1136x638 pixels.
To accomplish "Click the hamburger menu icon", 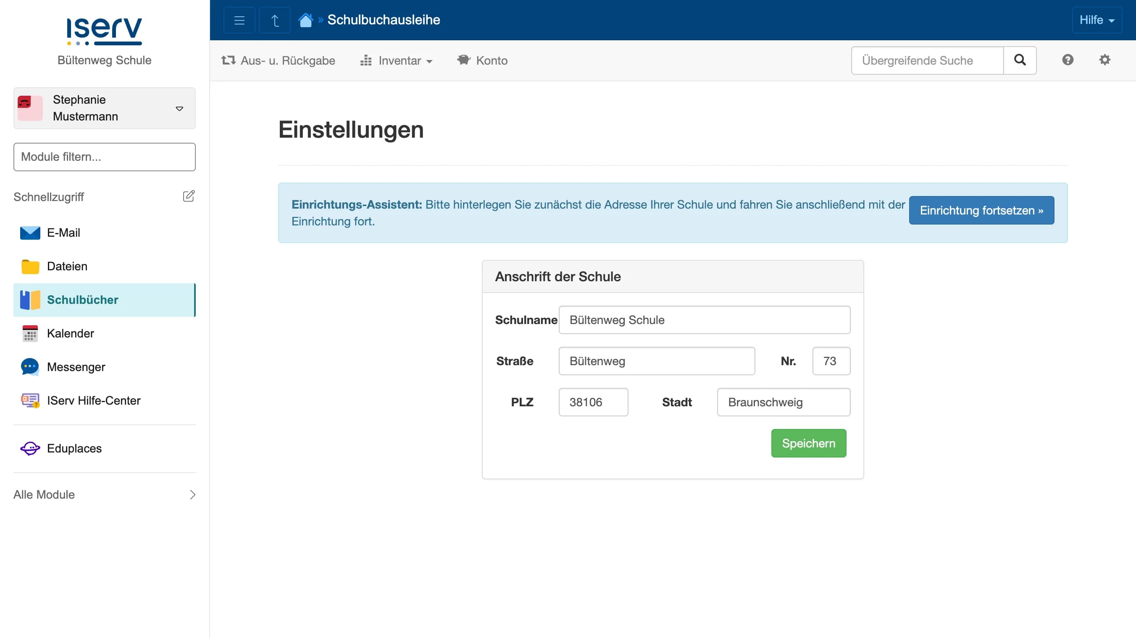I will coord(239,19).
